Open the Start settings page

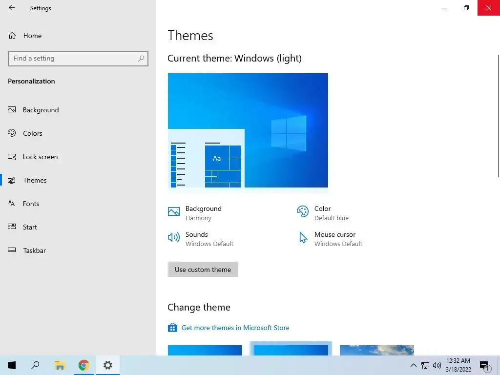tap(78, 227)
